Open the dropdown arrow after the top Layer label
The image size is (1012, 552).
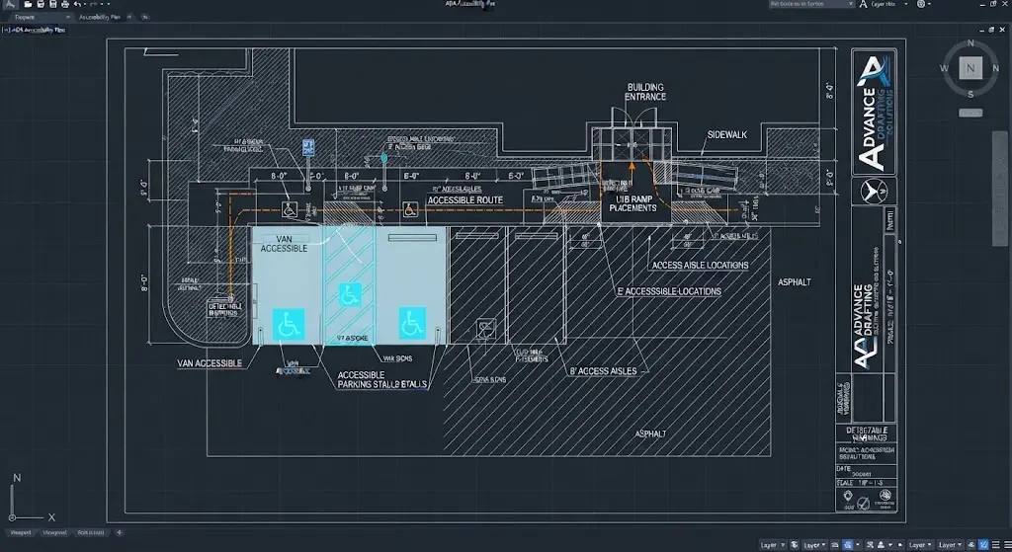[x=906, y=4]
